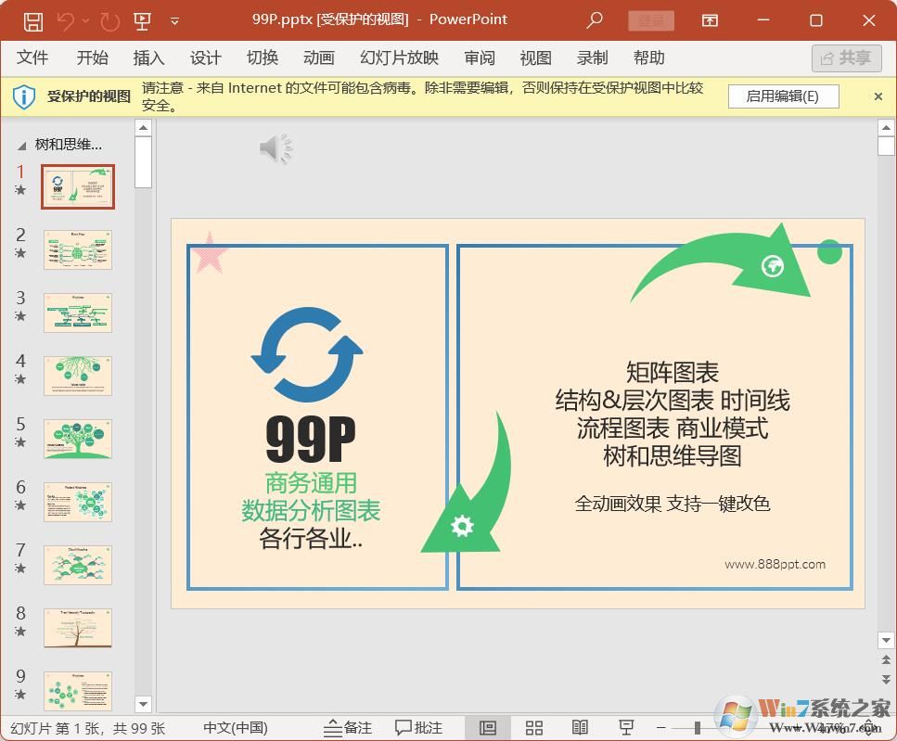Jump to next slide using double-down arrow
This screenshot has width=897, height=741.
(886, 680)
